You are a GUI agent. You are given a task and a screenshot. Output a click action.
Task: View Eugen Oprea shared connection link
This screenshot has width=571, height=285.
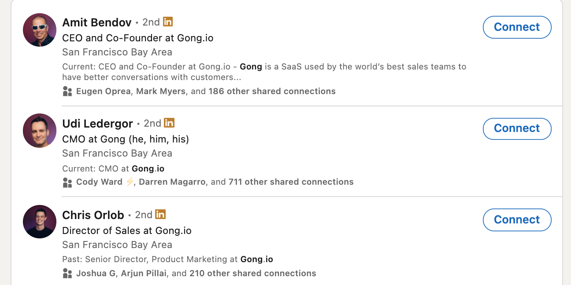pos(103,91)
